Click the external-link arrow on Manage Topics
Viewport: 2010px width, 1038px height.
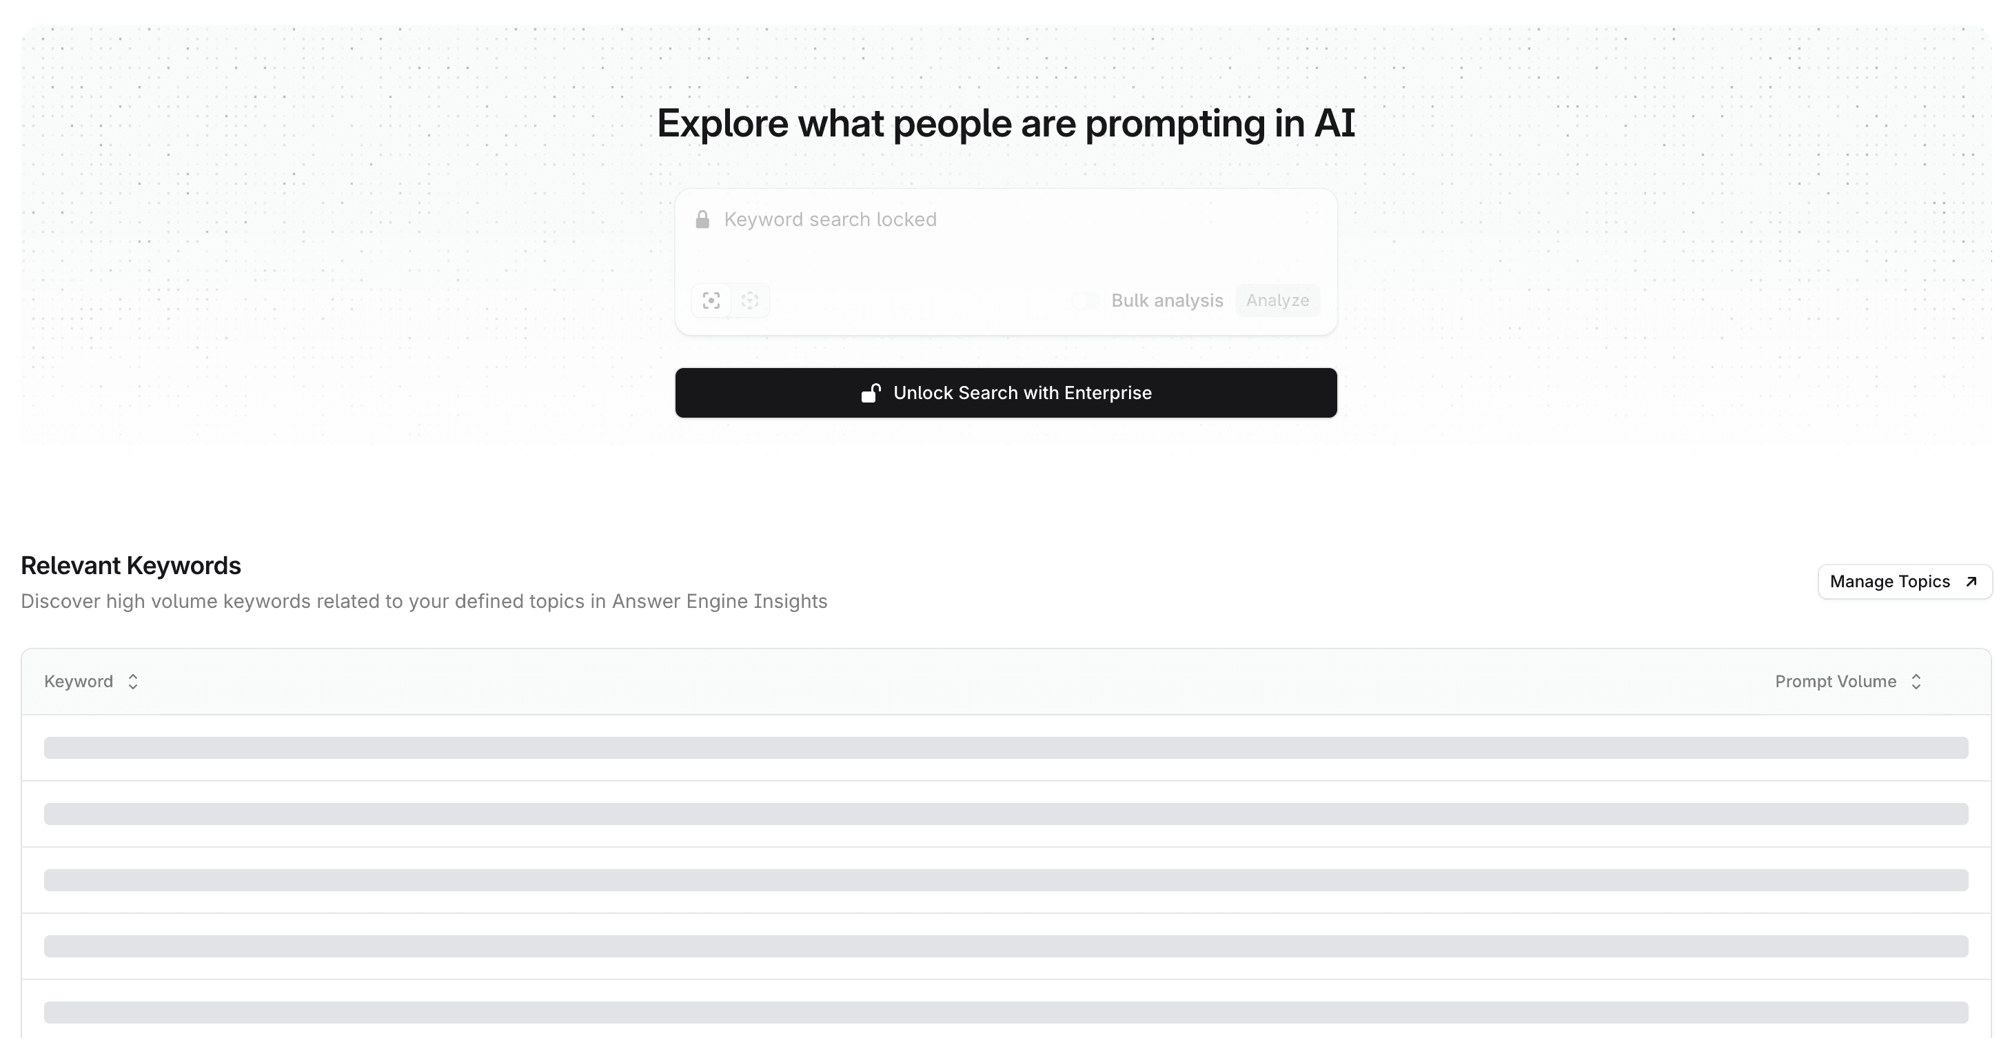(x=1972, y=580)
